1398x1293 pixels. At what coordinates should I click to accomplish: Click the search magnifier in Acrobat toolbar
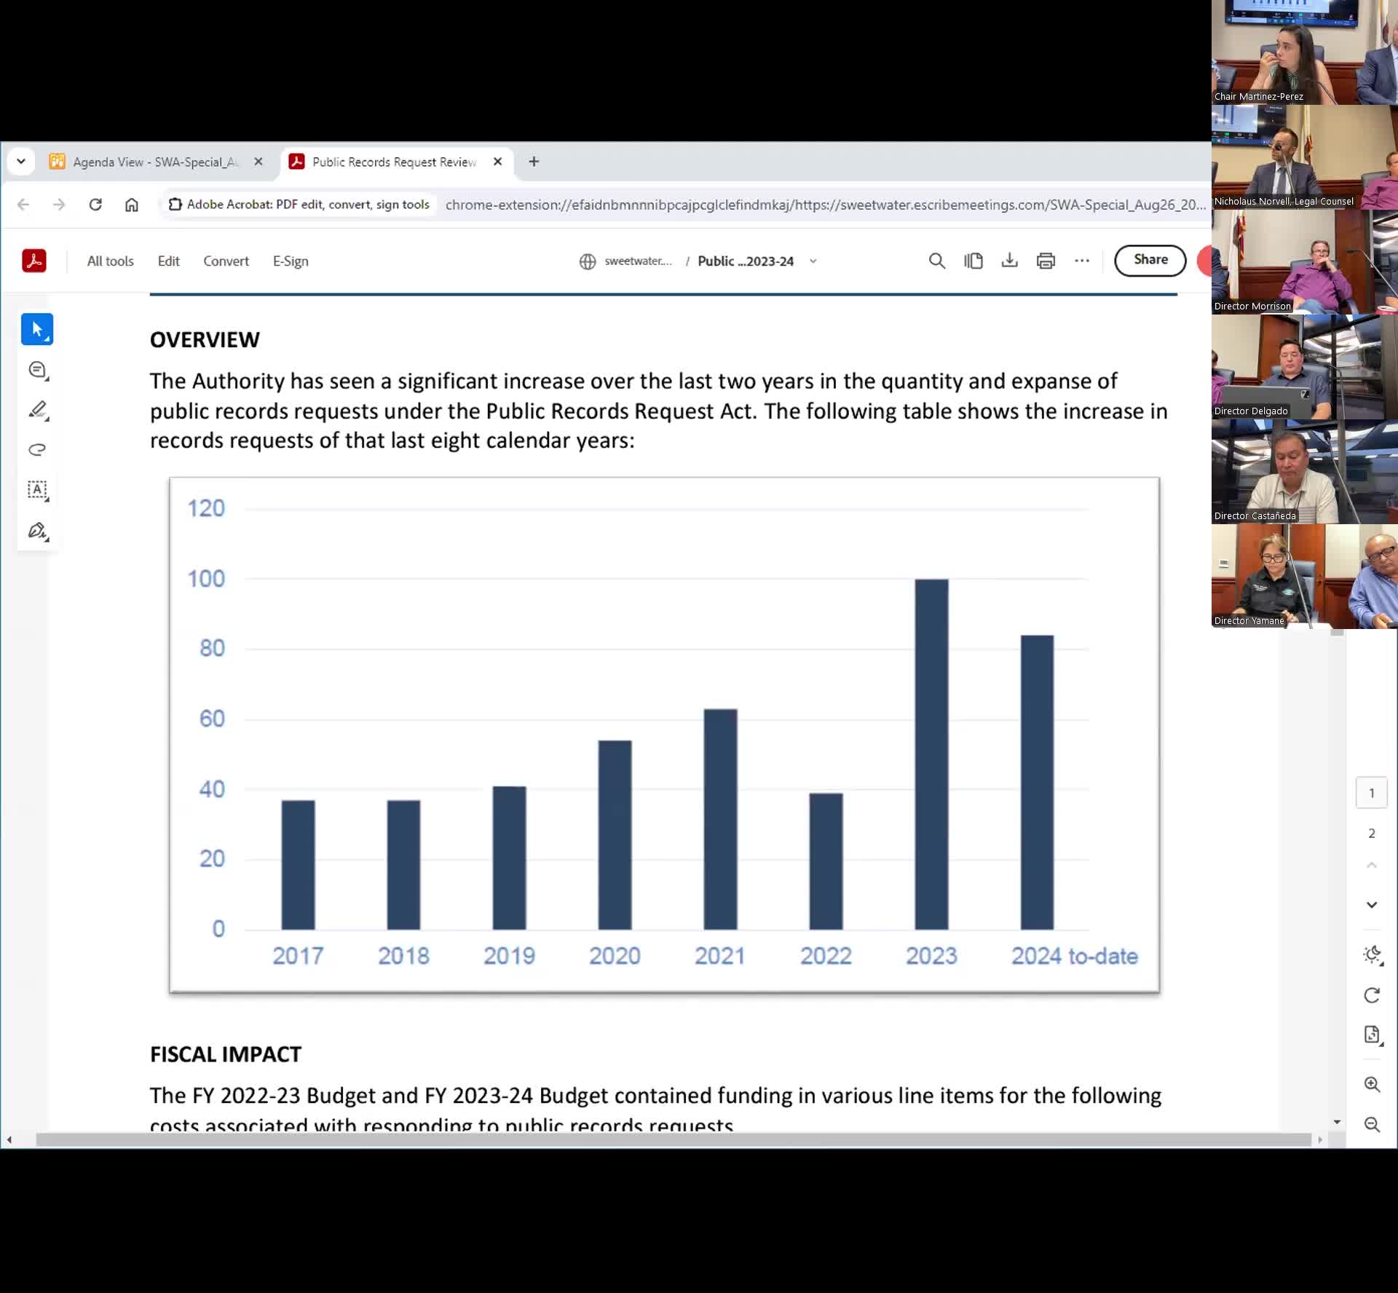tap(936, 261)
